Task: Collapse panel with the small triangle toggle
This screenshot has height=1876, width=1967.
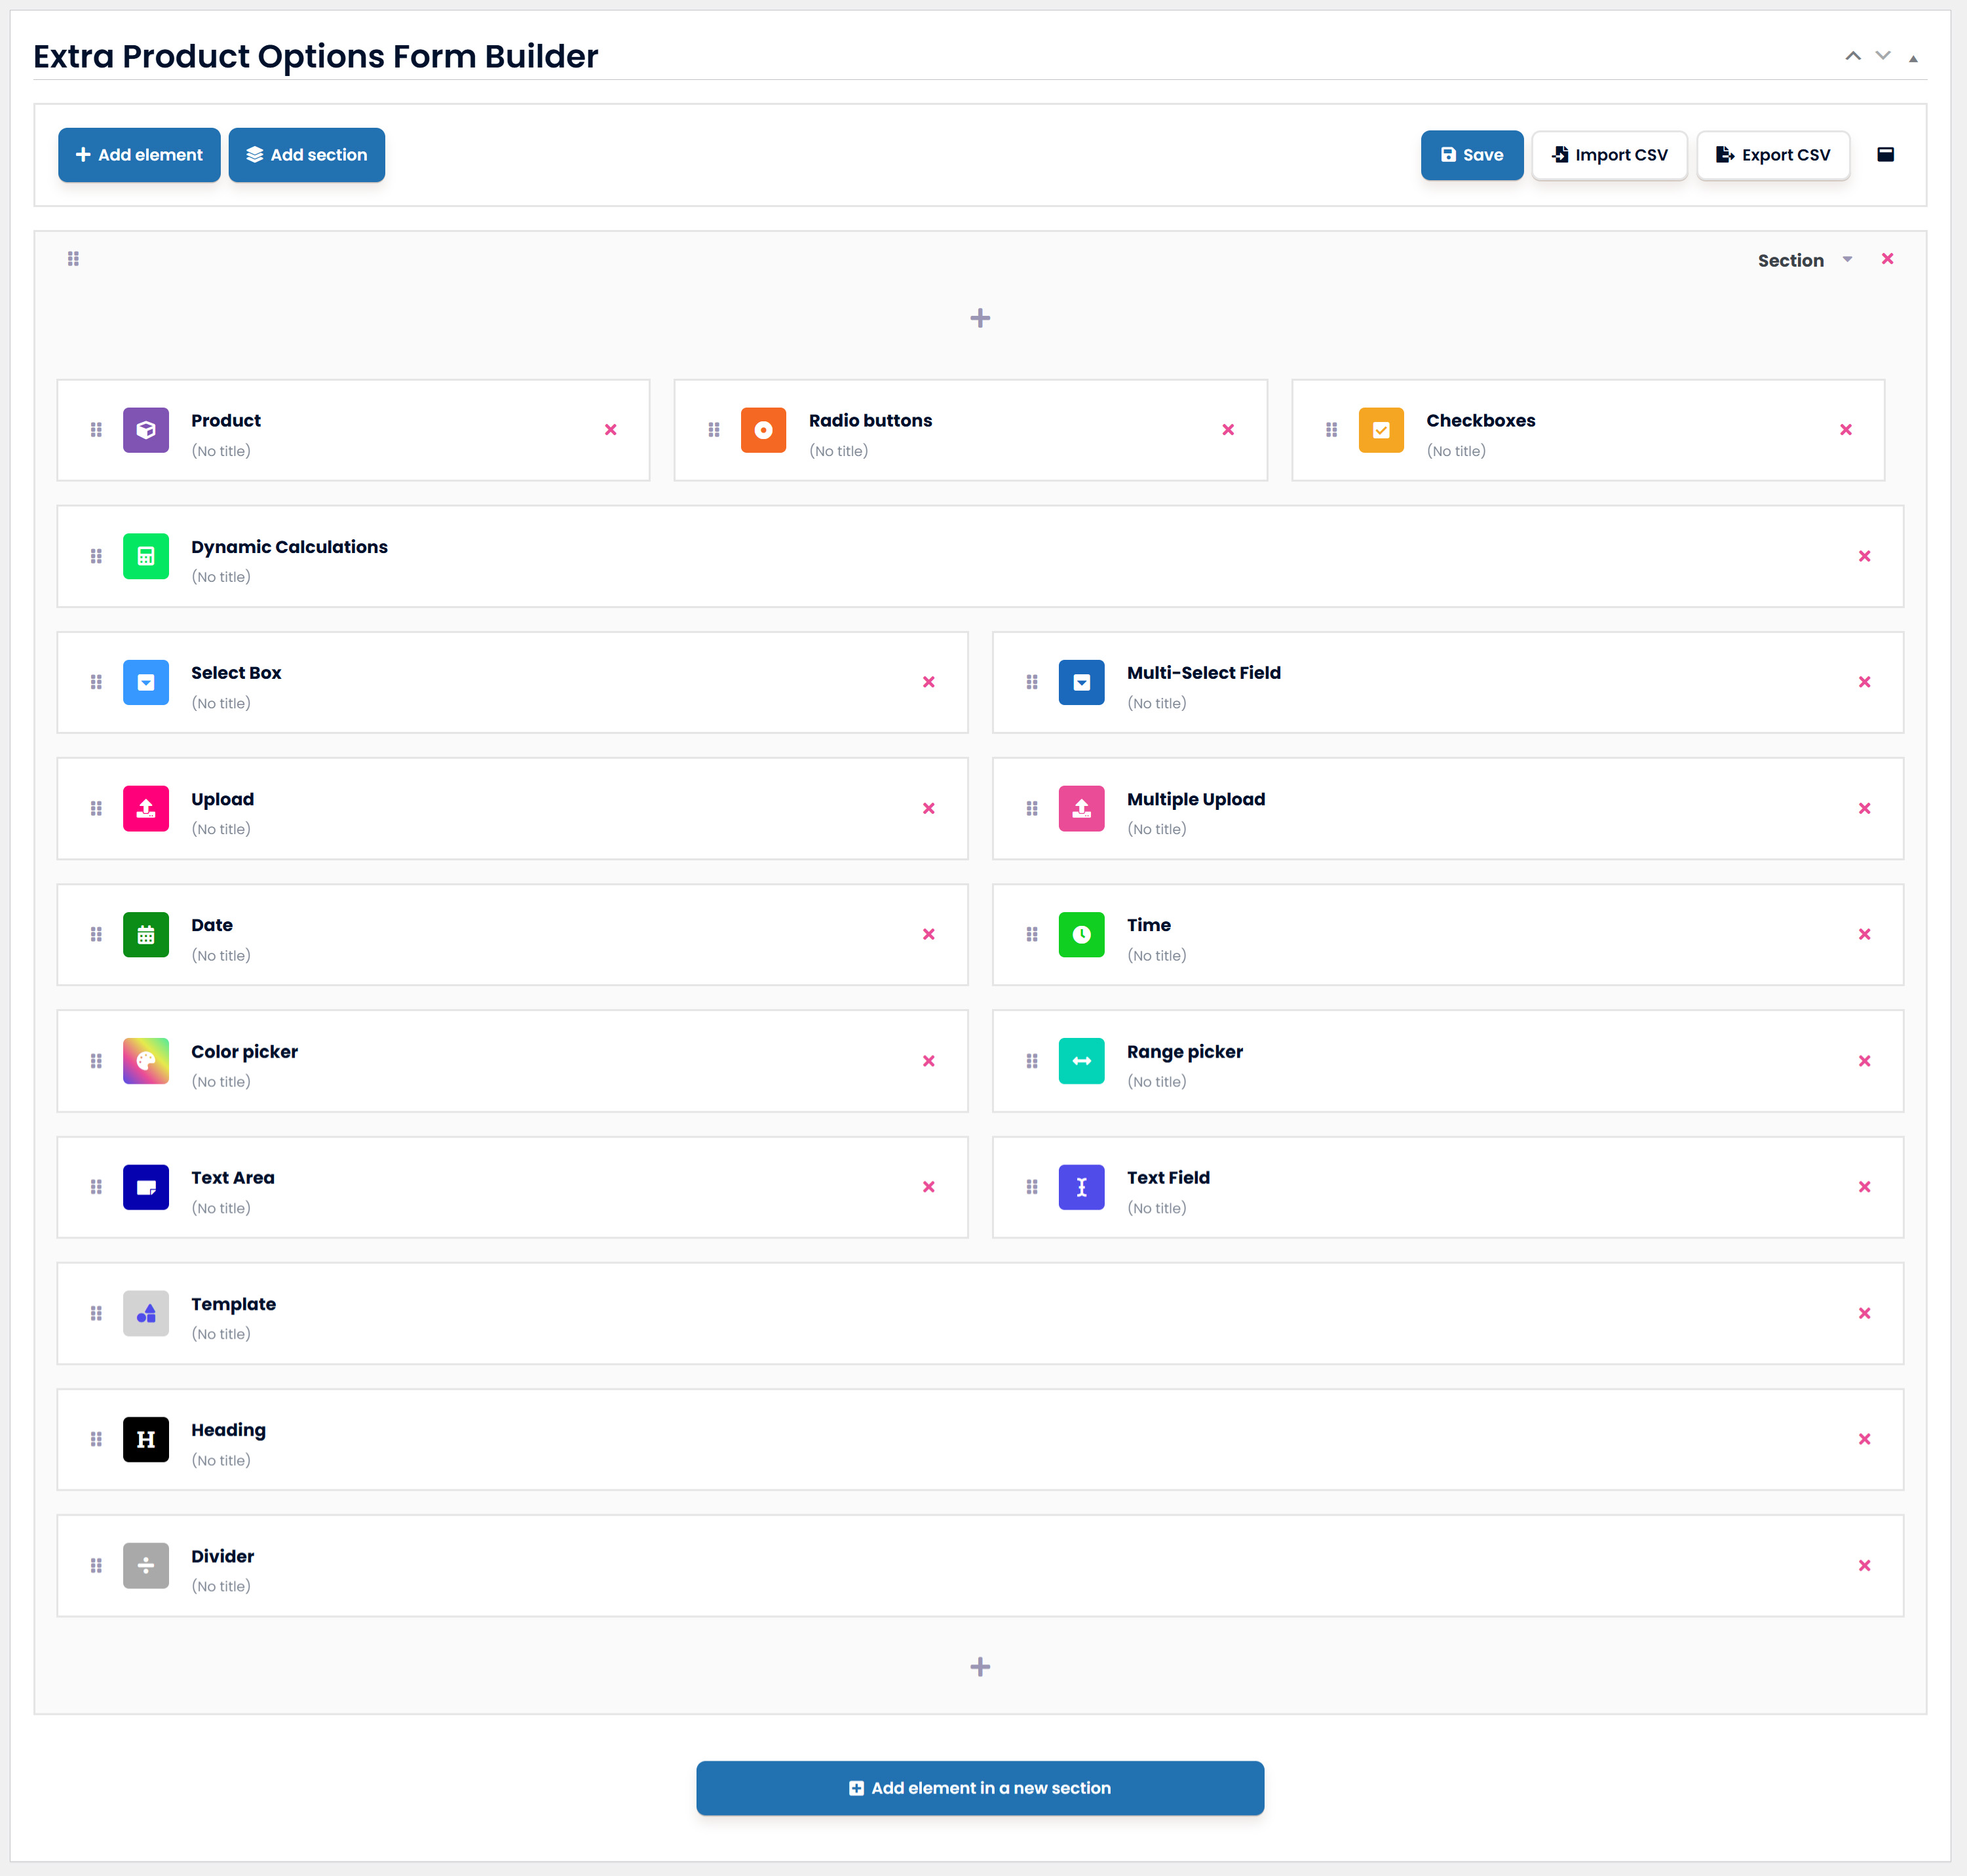Action: point(1913,58)
